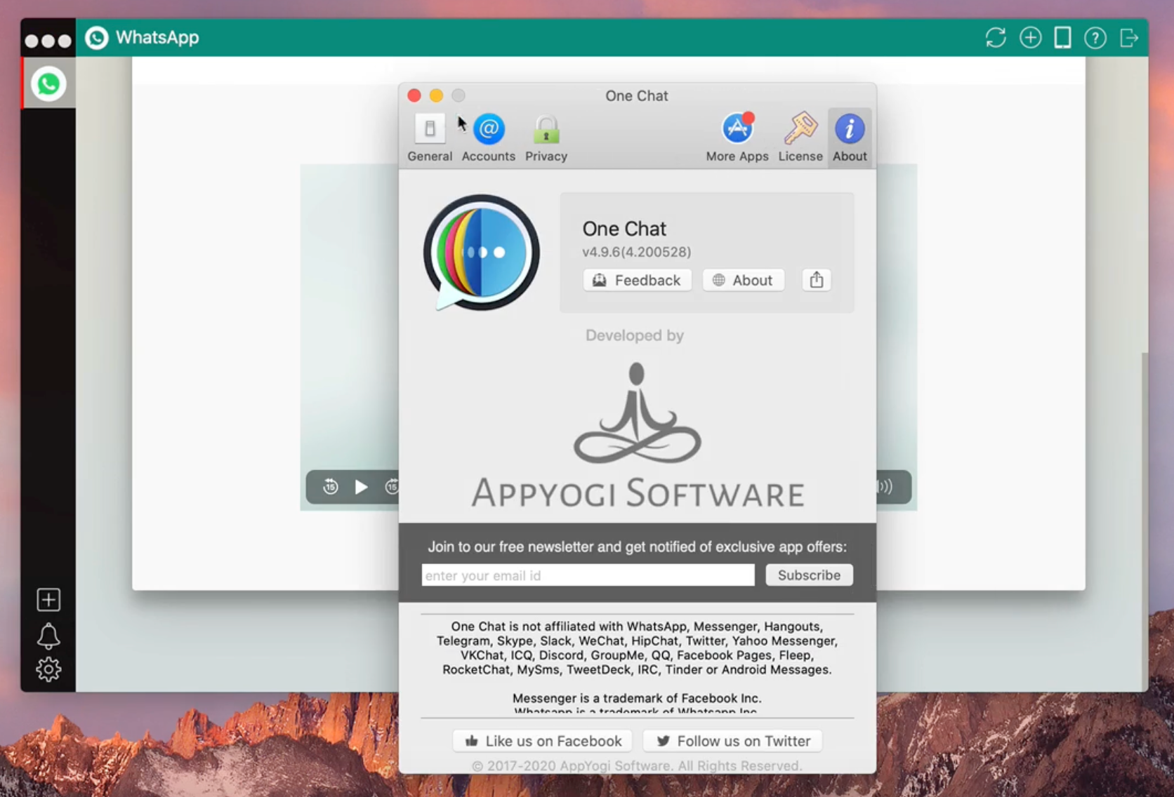The height and width of the screenshot is (797, 1174).
Task: Click the mobile device icon in header
Action: coord(1063,37)
